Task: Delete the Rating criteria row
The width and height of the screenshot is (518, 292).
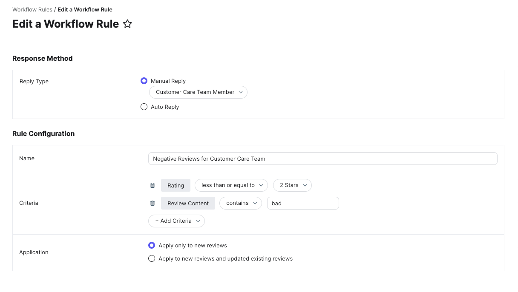Action: 153,185
